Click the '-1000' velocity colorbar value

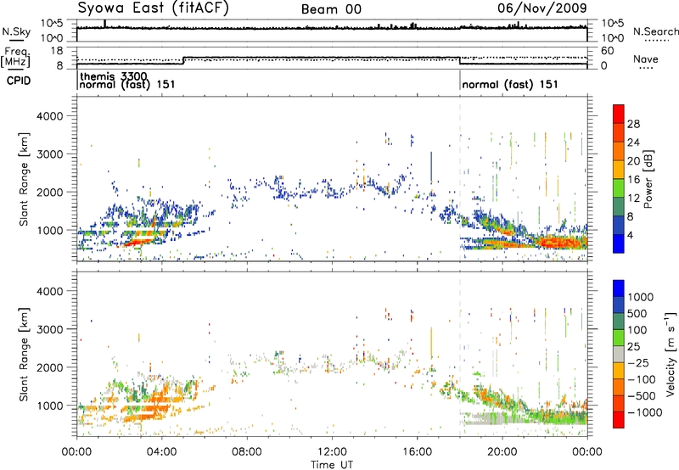click(x=645, y=412)
